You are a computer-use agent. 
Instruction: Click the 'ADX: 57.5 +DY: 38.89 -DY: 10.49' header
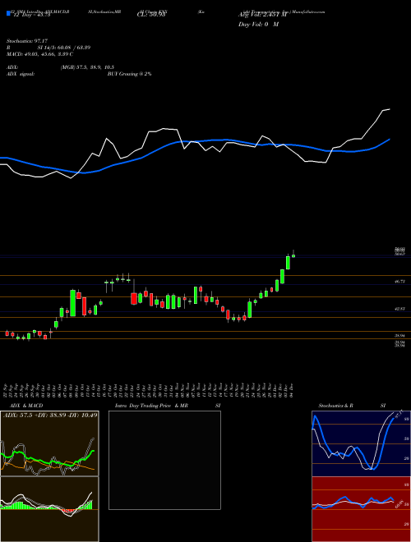tap(50, 415)
